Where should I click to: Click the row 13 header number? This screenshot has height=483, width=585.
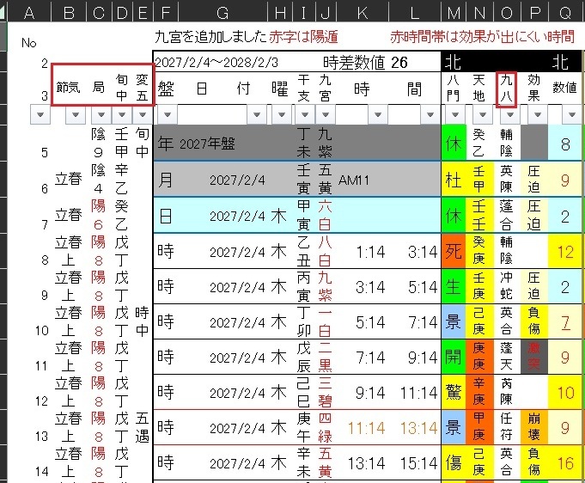[x=42, y=436]
